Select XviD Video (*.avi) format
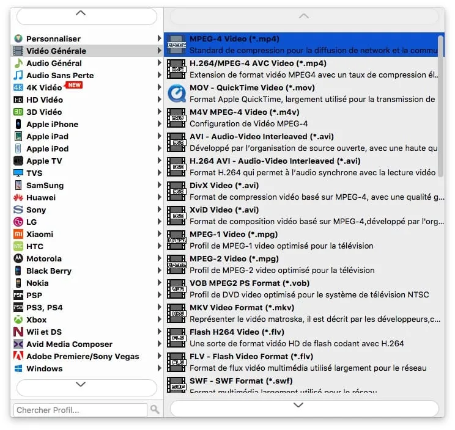The height and width of the screenshot is (430, 455). 304,216
